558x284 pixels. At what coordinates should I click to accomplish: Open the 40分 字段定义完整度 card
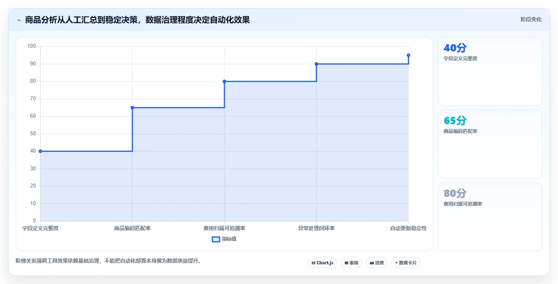490,71
